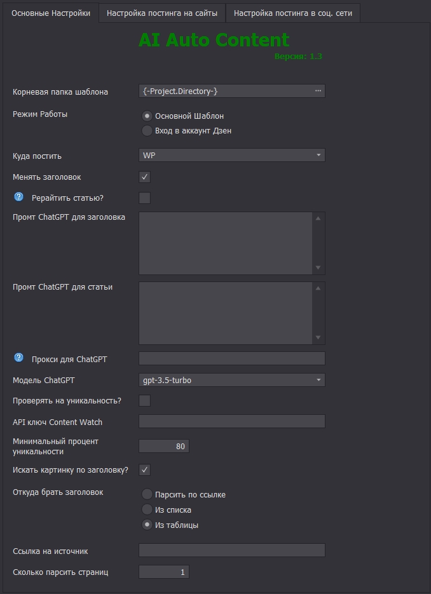Select the Из списка radio option
Viewport: 431px width, 594px height.
(147, 510)
